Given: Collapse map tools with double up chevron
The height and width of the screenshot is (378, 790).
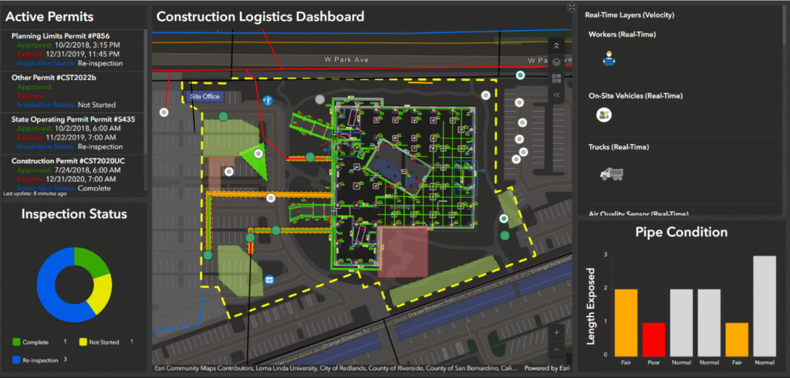Looking at the screenshot, I should tap(557, 46).
